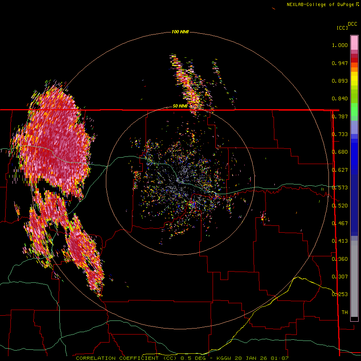Select the 0.413 scale value
This screenshot has height=361, width=361.
coord(340,241)
